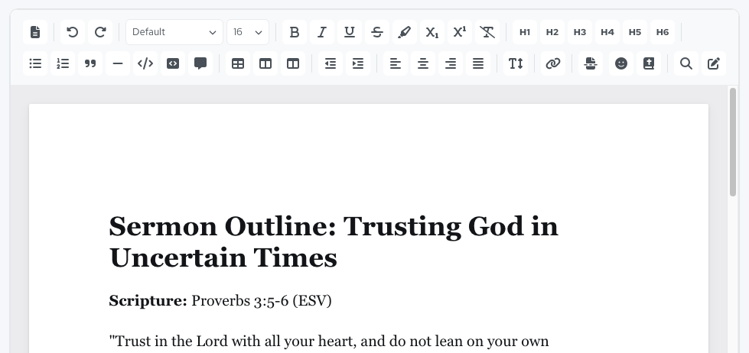Undo the last edit
The image size is (749, 353).
point(72,32)
